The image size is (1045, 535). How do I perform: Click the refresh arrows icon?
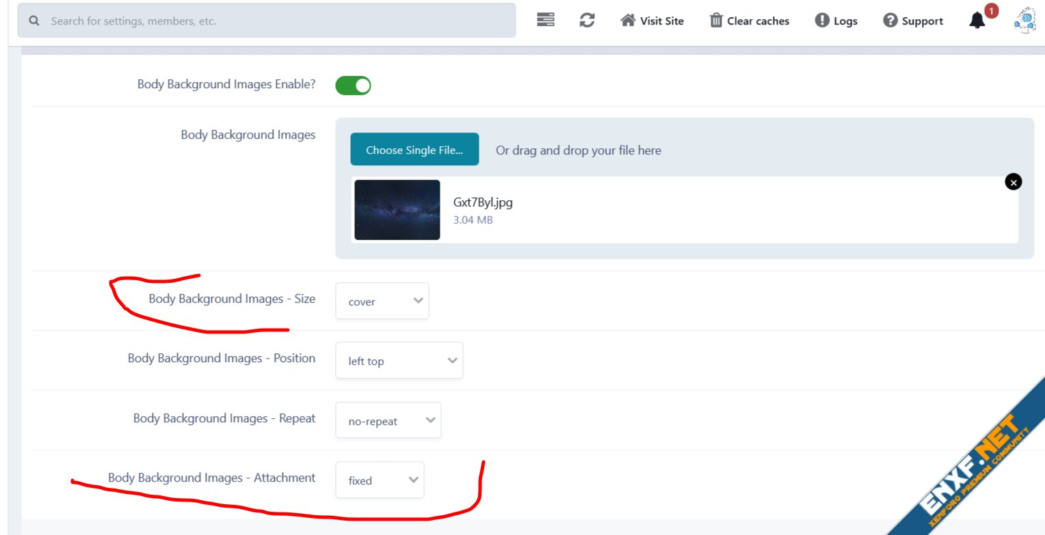click(x=587, y=20)
